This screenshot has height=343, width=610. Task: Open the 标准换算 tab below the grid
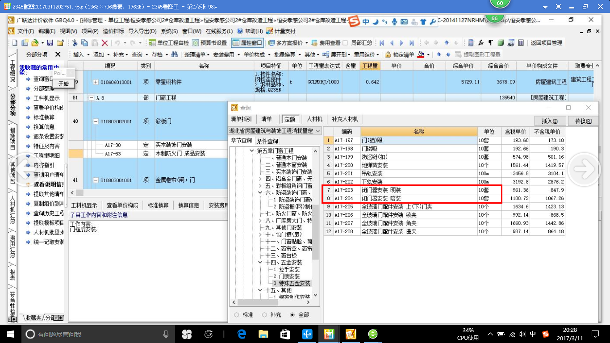[x=158, y=205]
